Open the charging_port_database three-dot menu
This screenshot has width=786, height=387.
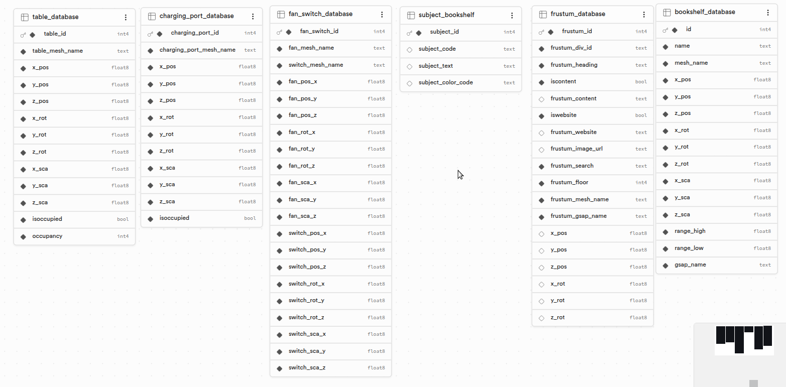click(252, 16)
